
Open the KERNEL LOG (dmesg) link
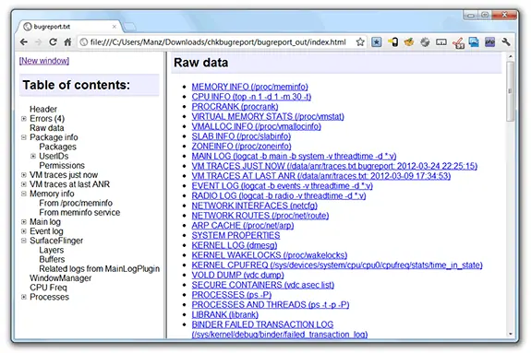235,245
